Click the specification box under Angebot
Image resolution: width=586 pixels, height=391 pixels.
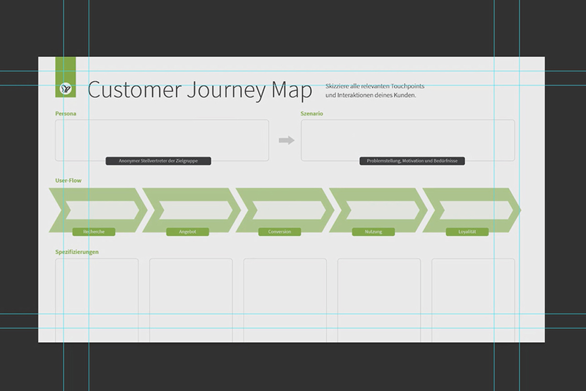[x=191, y=300]
